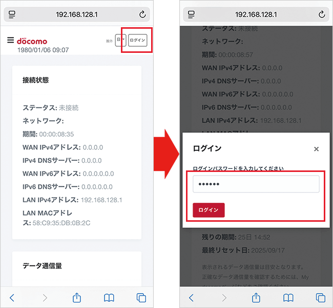
Task: Open tabs overview in left browser toolbar
Action: (x=141, y=297)
